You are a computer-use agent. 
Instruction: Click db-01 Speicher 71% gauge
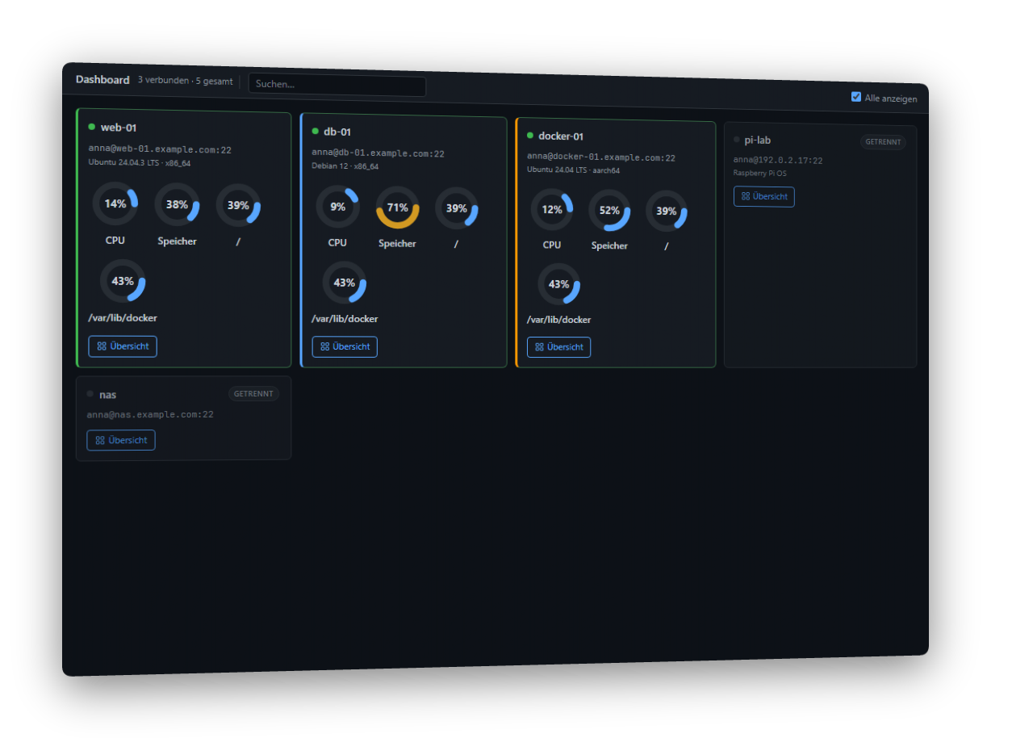tap(397, 208)
